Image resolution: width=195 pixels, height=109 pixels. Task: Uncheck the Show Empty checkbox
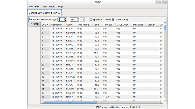pos(113,20)
